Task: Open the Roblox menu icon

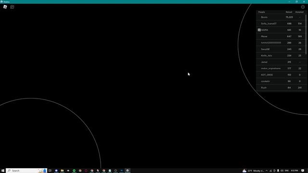Action: click(5, 7)
